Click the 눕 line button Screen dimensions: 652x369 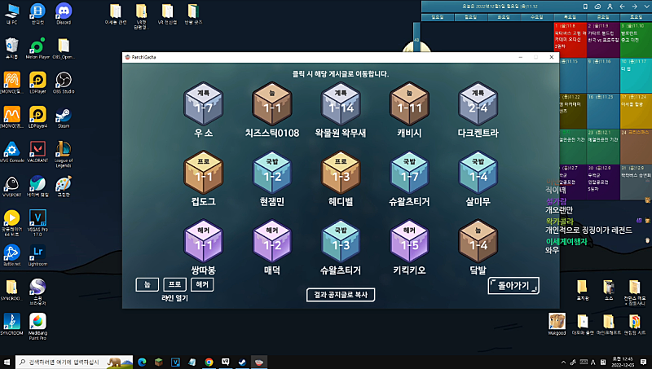click(x=148, y=284)
